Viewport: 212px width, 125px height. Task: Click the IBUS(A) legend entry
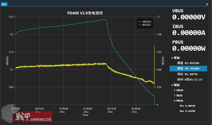pos(144,25)
